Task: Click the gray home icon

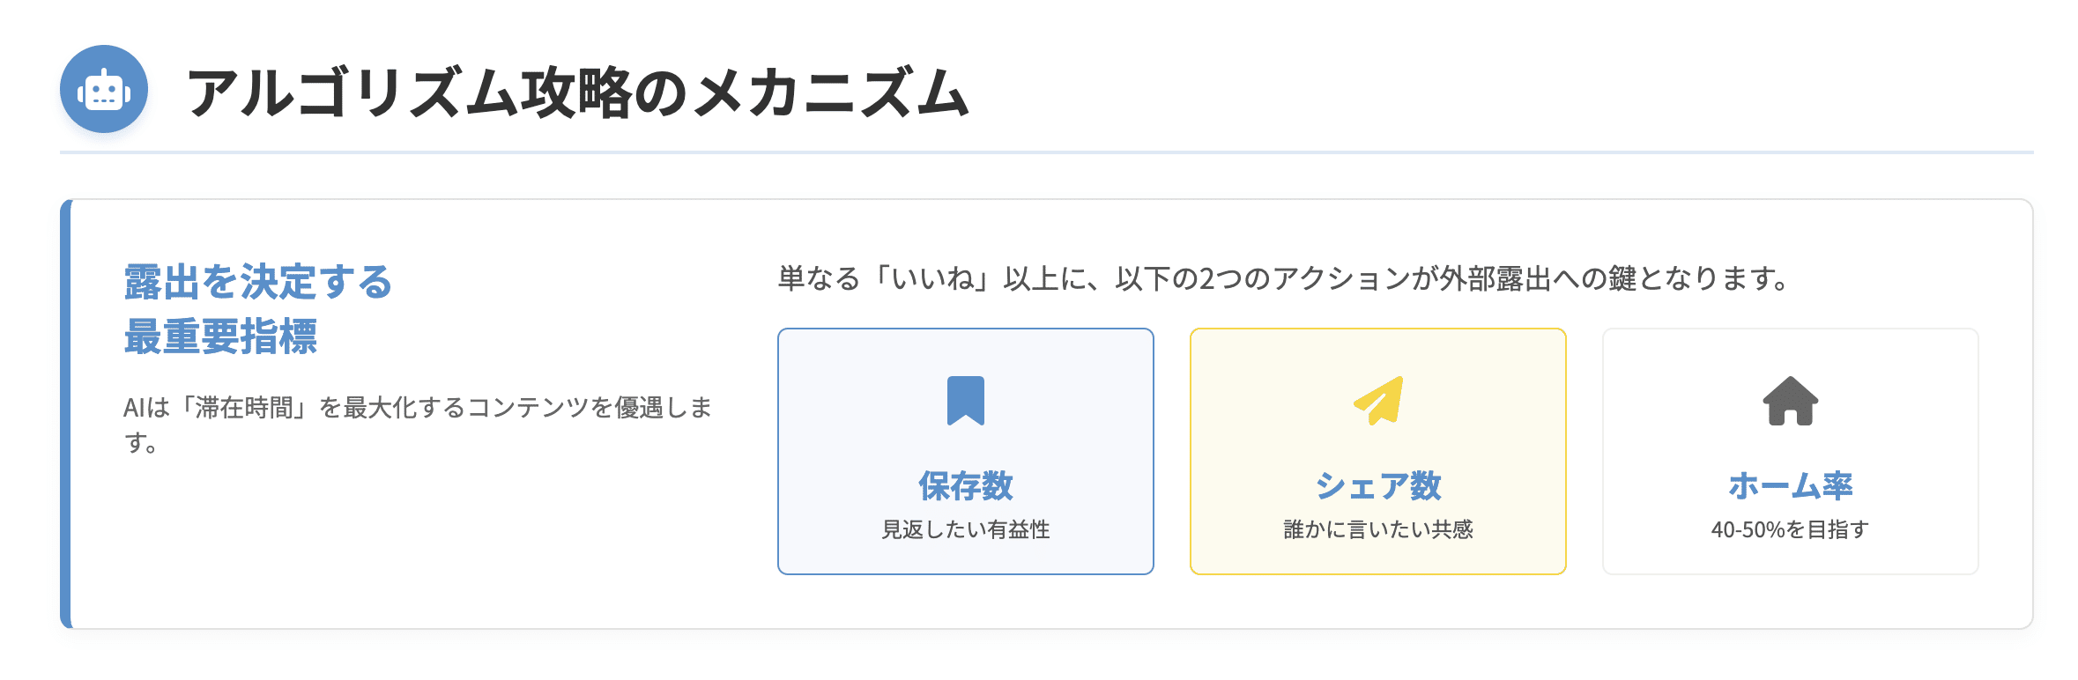Action: tap(1790, 401)
